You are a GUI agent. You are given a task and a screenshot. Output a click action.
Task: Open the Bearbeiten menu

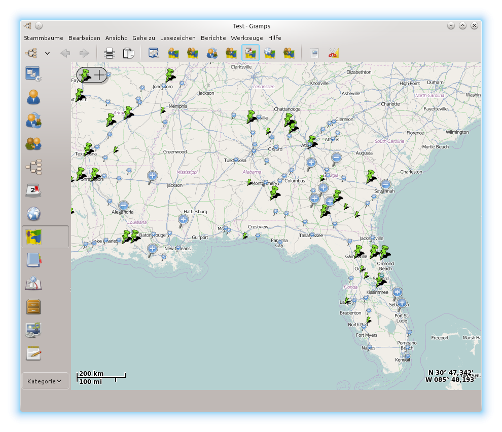coord(84,38)
